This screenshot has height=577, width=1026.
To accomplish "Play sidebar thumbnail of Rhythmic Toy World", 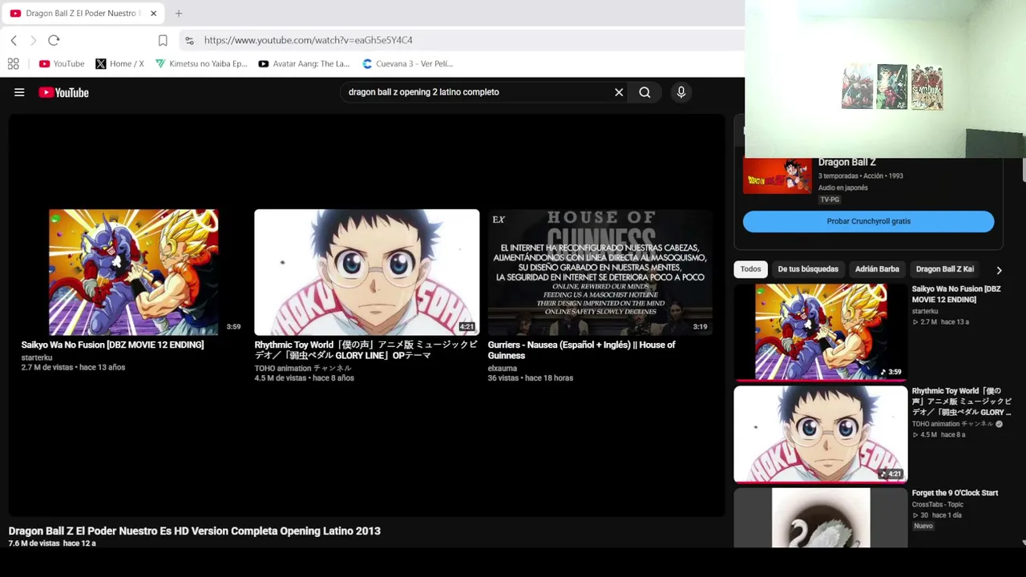I will coord(821,434).
